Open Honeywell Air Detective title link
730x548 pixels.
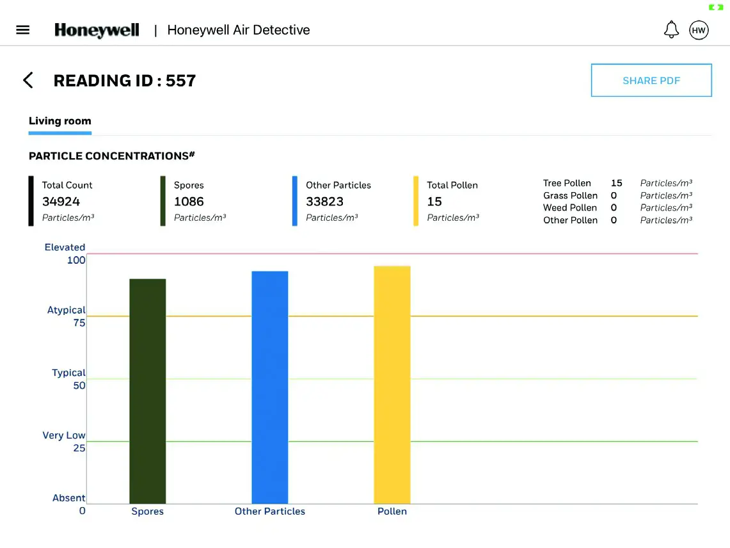(238, 29)
